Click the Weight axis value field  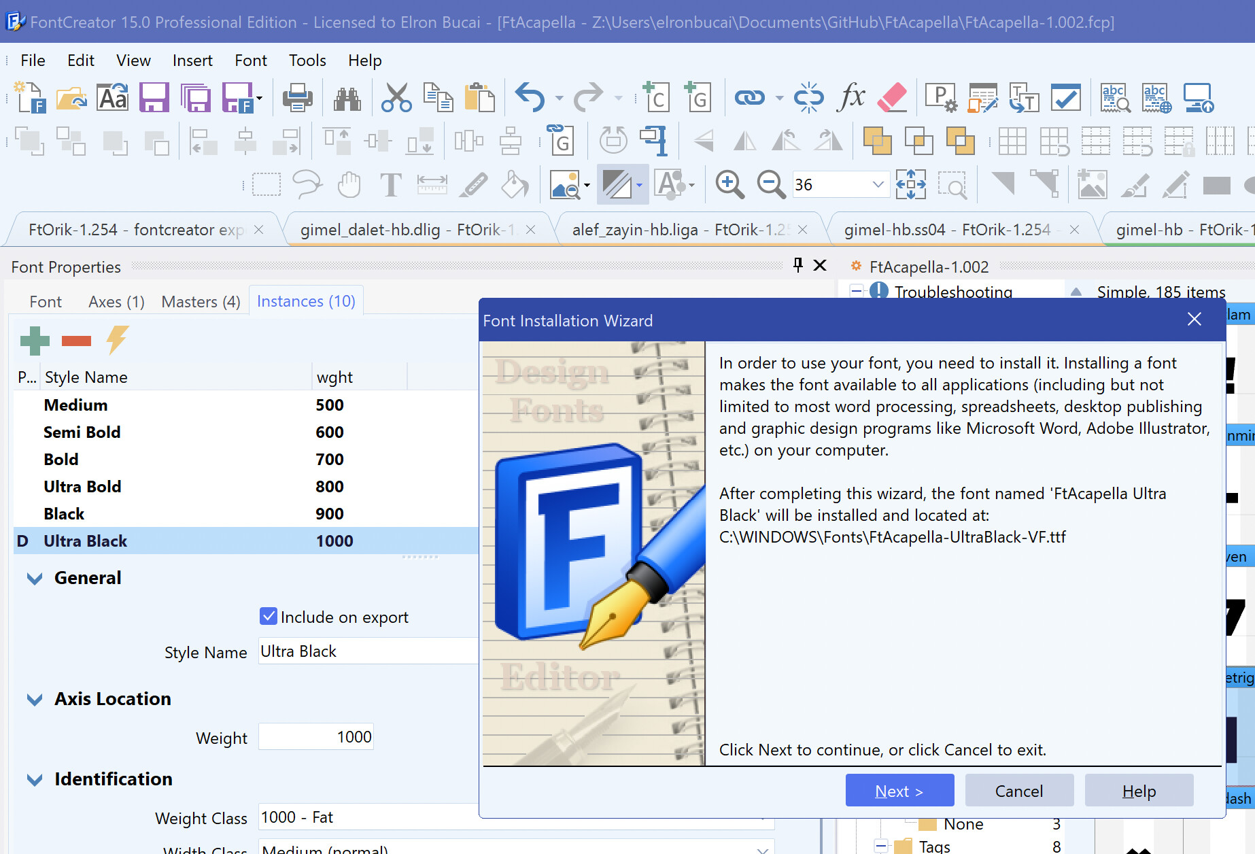(x=316, y=736)
